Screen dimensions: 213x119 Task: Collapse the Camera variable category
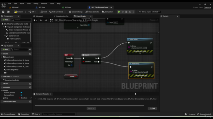pos(1,90)
